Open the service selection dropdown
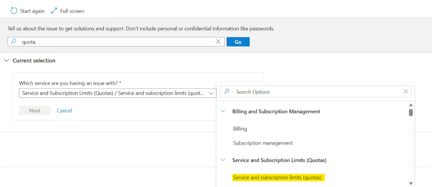 (211, 93)
